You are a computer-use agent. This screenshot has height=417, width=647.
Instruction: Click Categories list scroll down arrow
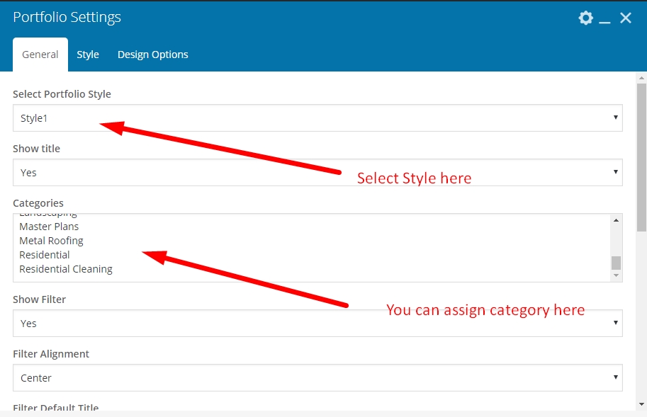[x=616, y=275]
